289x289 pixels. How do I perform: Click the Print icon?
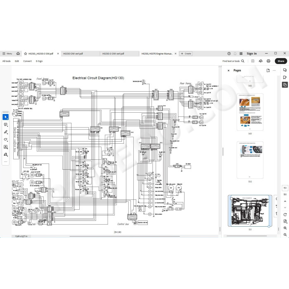click(x=268, y=61)
